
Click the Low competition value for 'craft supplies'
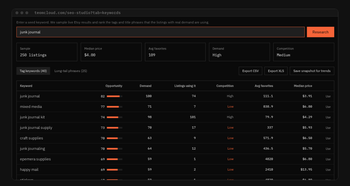(230, 138)
